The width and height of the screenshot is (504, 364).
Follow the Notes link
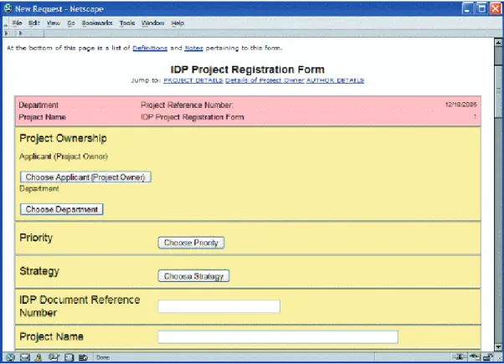pyautogui.click(x=193, y=48)
